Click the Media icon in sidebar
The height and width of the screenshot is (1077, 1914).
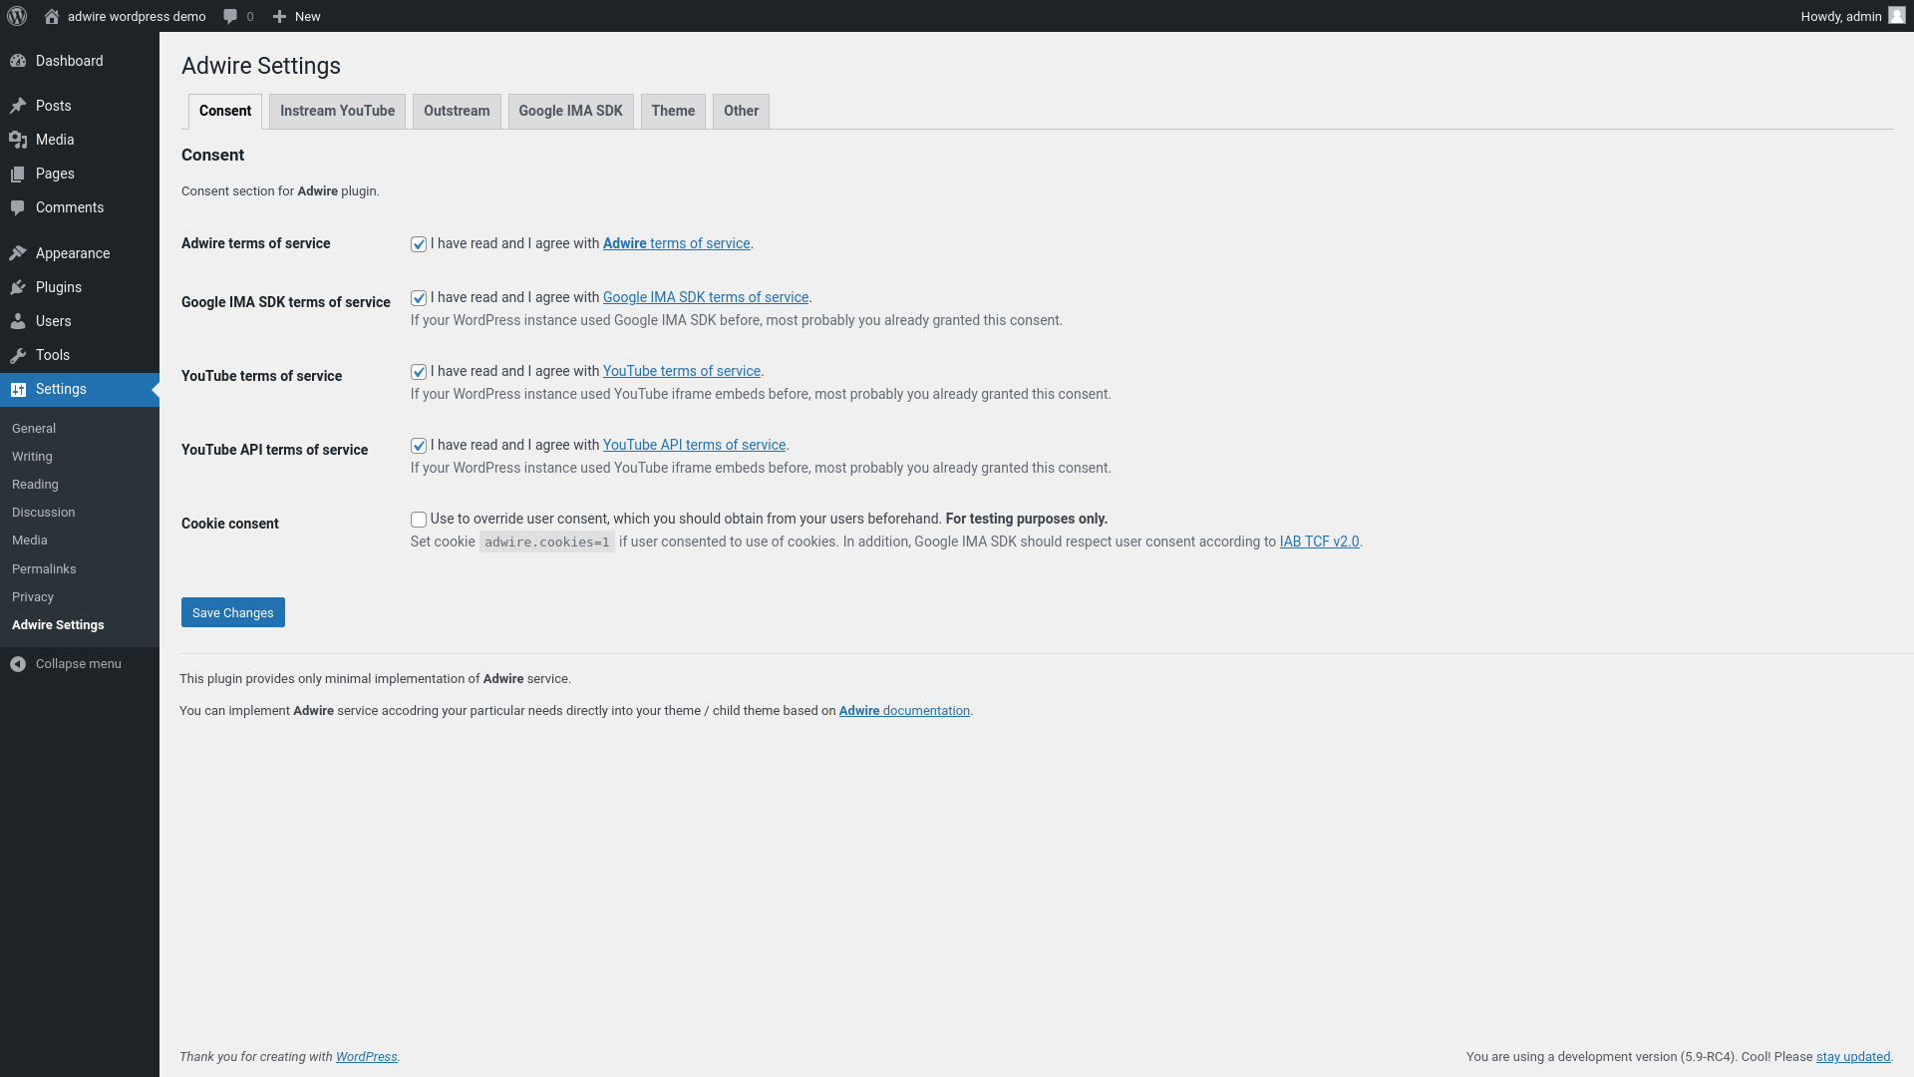17,140
